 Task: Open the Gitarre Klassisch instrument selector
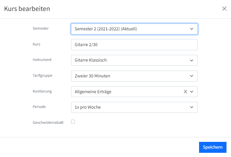134,60
